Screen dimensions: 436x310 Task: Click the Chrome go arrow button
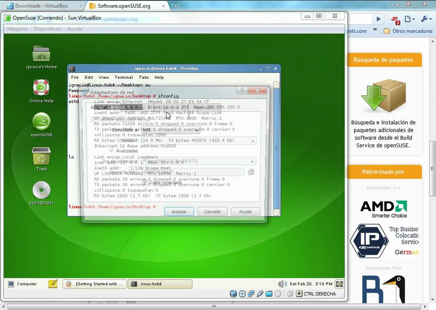pyautogui.click(x=378, y=19)
